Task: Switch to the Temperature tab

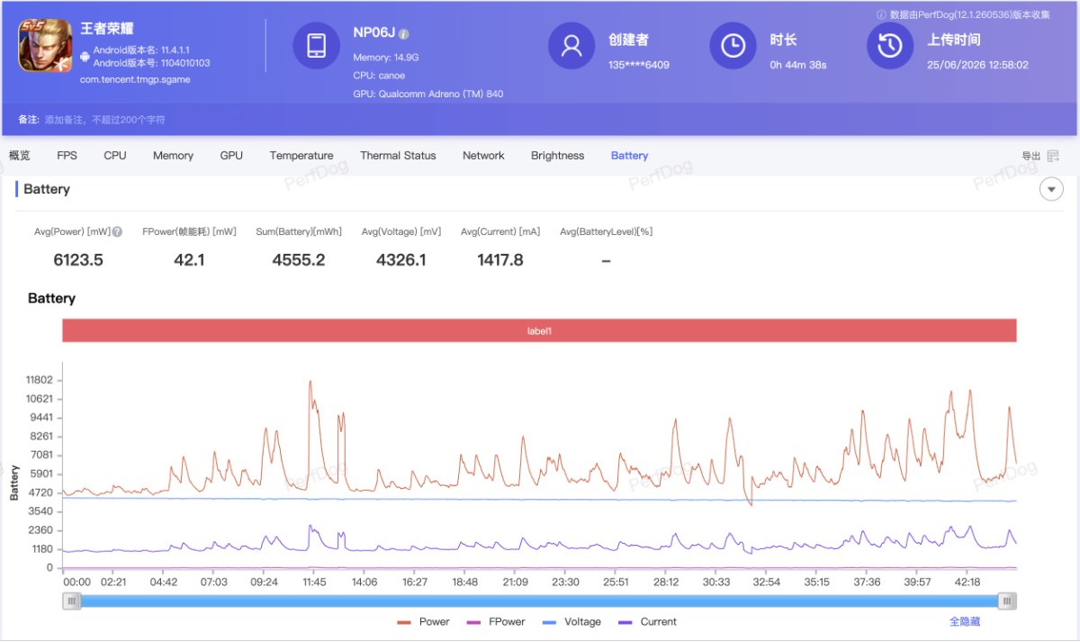Action: [301, 156]
